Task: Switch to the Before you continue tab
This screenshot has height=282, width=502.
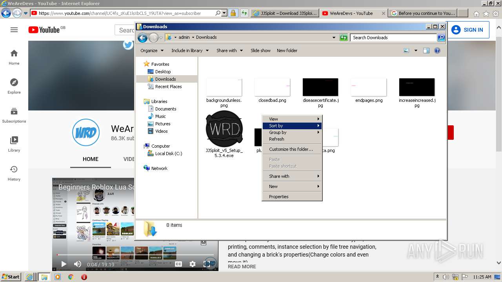Action: click(x=424, y=13)
